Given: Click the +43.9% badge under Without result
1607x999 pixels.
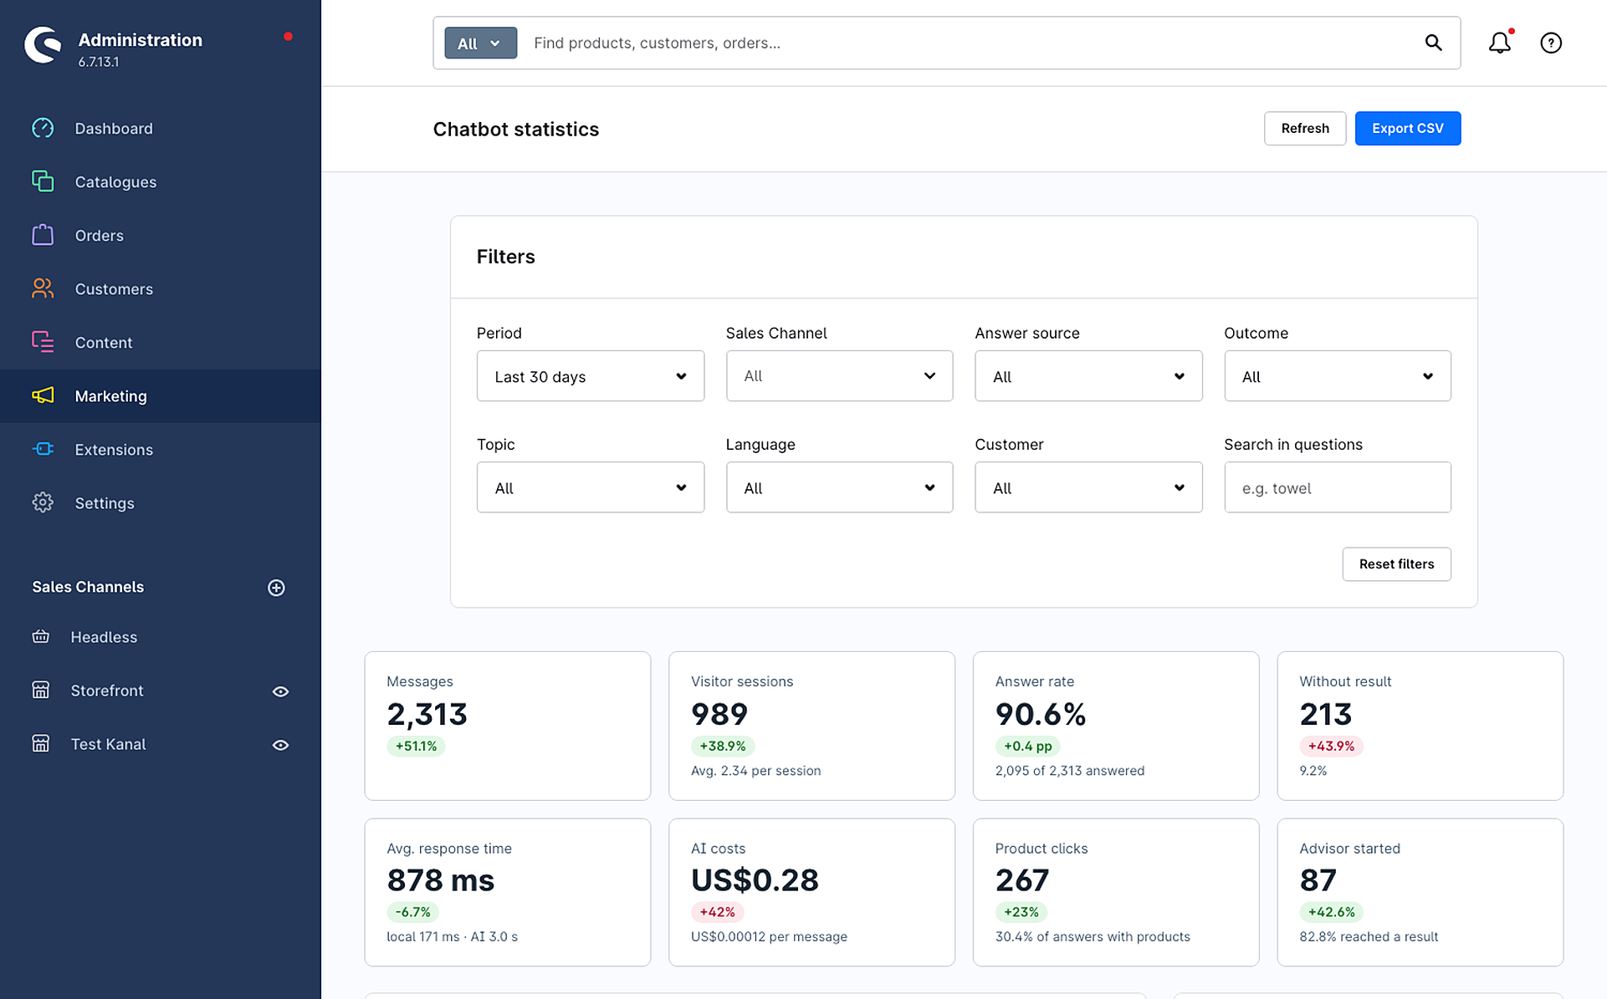Looking at the screenshot, I should [x=1331, y=746].
